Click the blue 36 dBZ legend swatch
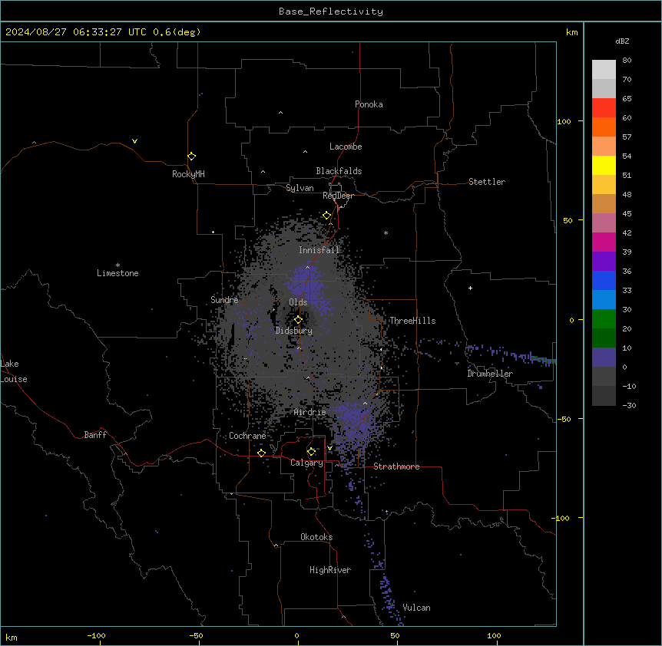 pos(604,280)
